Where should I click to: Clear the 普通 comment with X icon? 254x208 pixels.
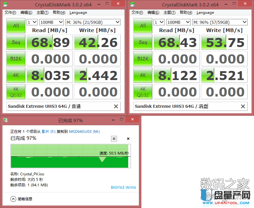click(x=116, y=106)
